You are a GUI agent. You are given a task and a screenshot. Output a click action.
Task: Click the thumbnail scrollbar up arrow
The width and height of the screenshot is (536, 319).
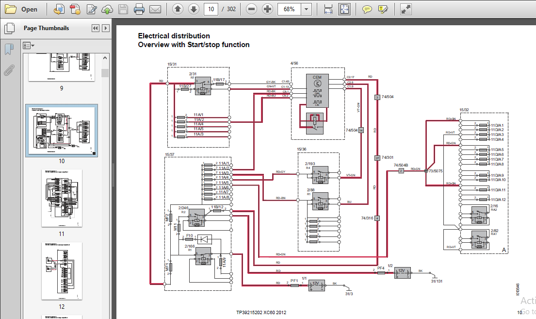[x=105, y=58]
